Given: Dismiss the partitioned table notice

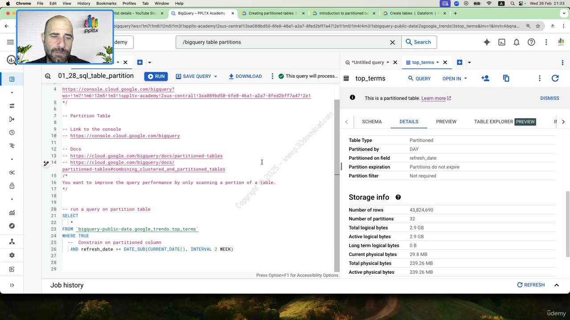Looking at the screenshot, I should click(550, 98).
